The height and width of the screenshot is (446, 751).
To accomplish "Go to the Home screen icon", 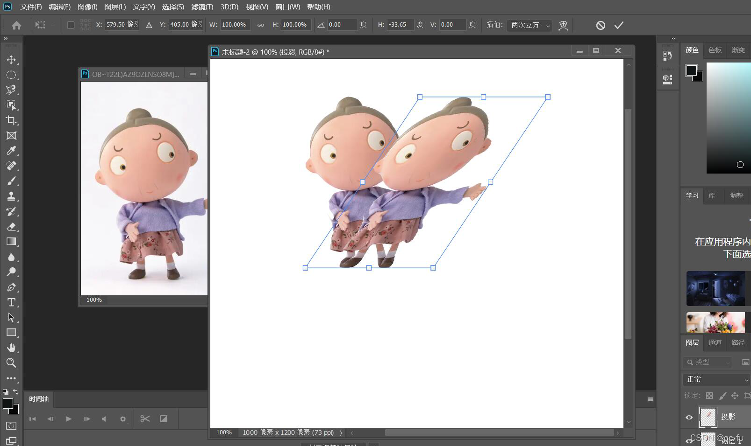I will pyautogui.click(x=16, y=25).
